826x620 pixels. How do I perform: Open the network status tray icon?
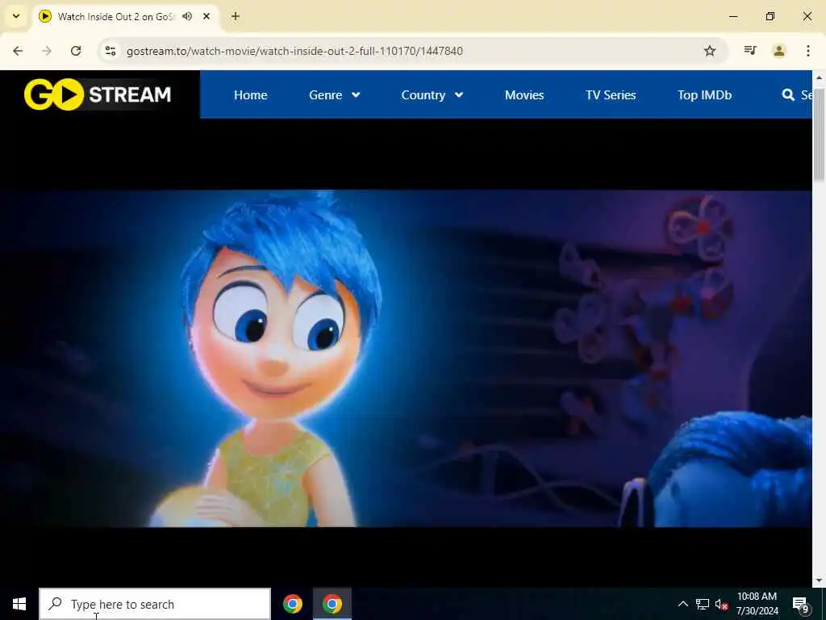[x=703, y=604]
